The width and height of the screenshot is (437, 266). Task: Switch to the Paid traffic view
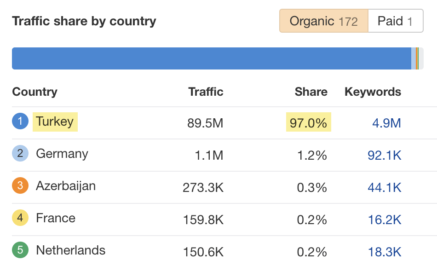[396, 21]
